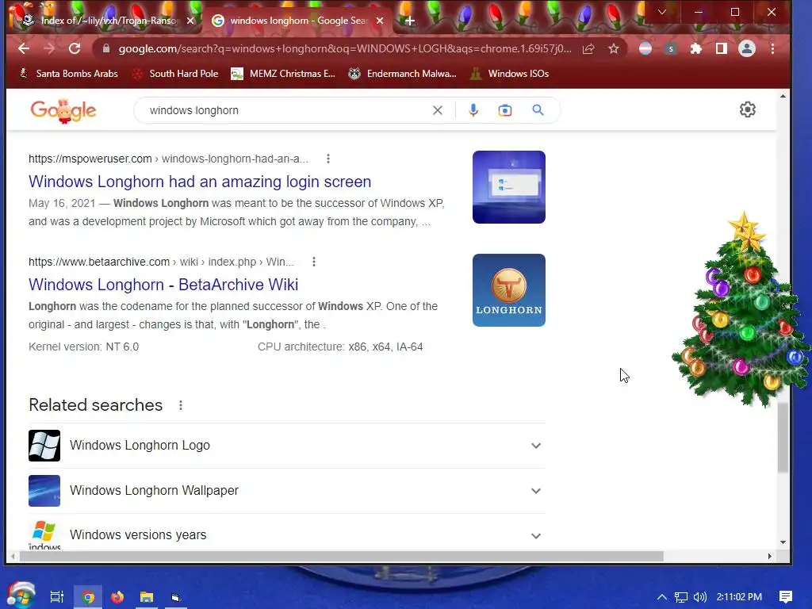The height and width of the screenshot is (609, 812).
Task: Click the Chrome taskbar icon
Action: [88, 597]
